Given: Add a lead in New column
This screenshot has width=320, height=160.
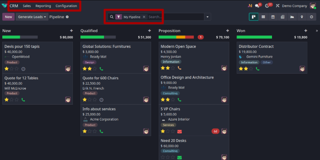Looking at the screenshot, I should coord(72,31).
